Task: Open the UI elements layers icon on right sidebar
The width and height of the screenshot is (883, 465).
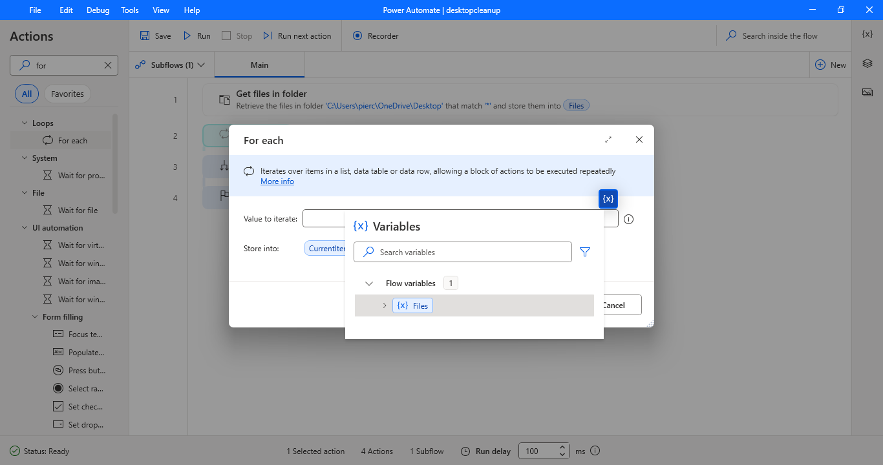Action: (867, 63)
